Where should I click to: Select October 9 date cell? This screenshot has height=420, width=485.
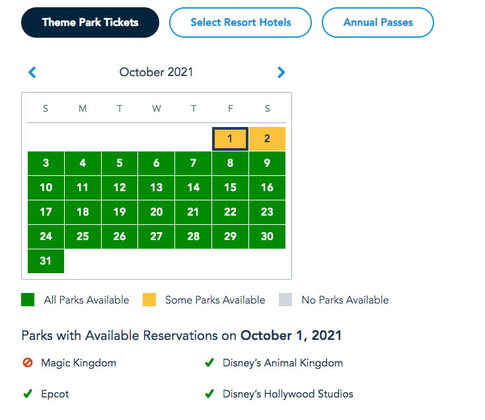coord(267,163)
